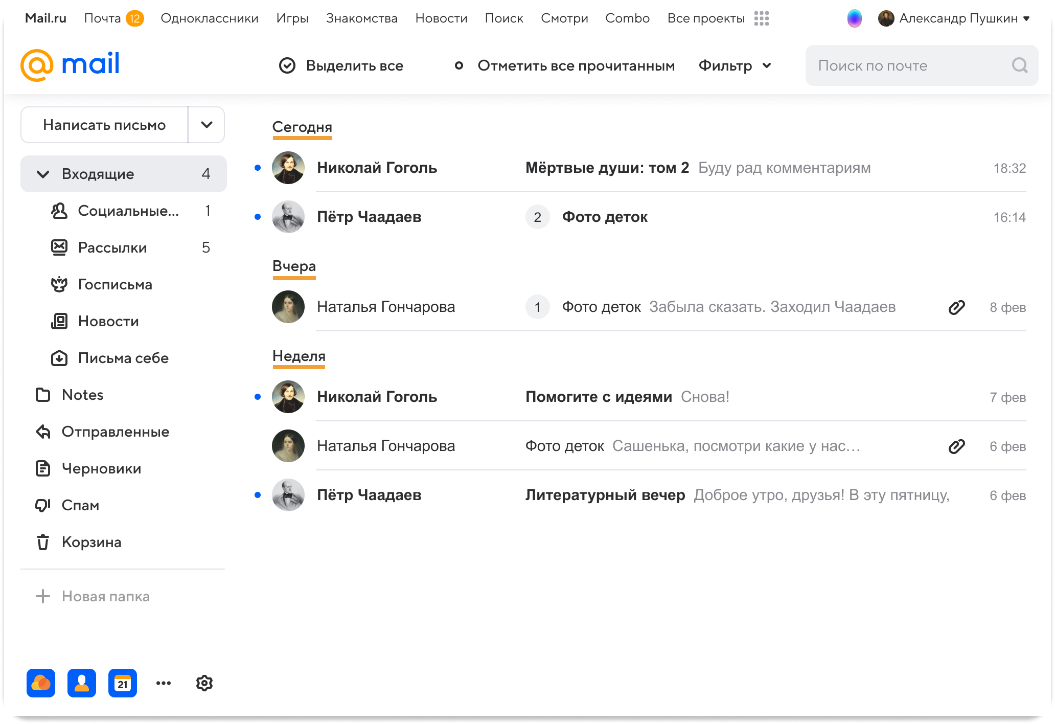Open Почта link with 12 badge

point(113,18)
